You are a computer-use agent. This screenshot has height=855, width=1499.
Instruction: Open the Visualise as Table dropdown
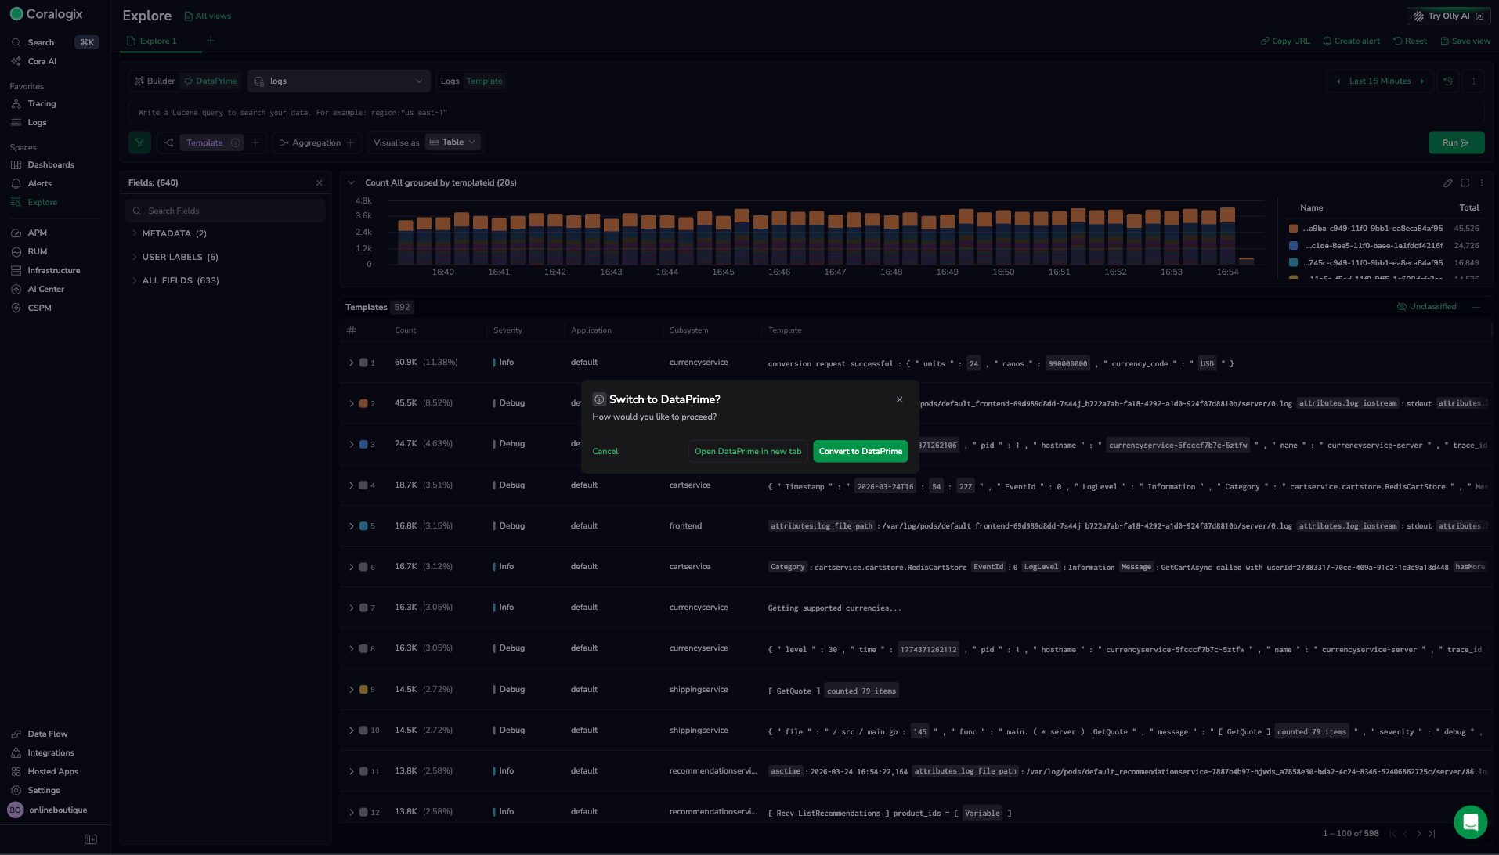coord(453,142)
